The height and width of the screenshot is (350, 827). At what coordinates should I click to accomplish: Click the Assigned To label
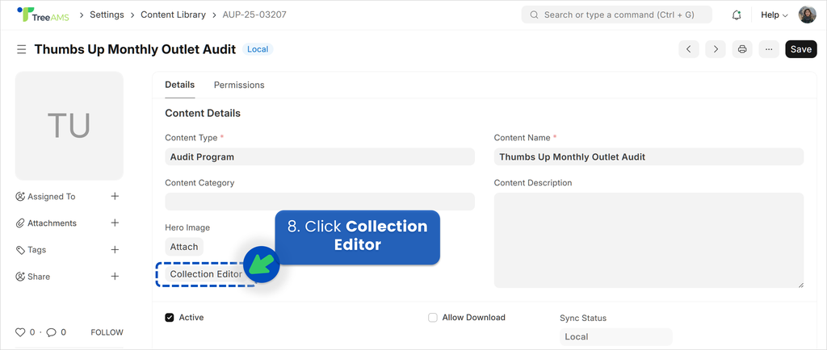[52, 197]
